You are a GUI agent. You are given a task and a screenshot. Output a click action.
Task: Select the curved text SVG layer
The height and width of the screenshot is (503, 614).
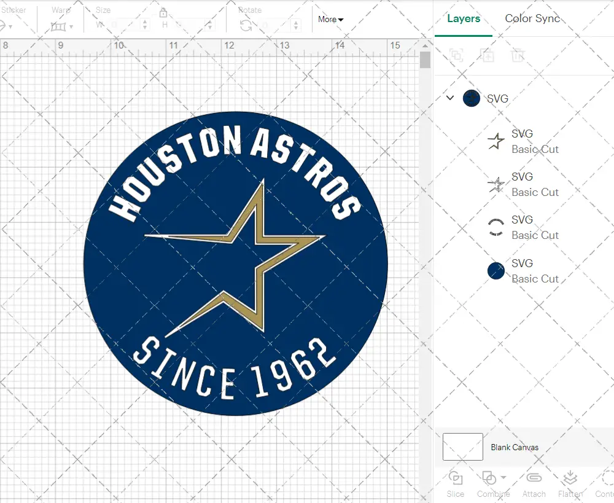523,228
